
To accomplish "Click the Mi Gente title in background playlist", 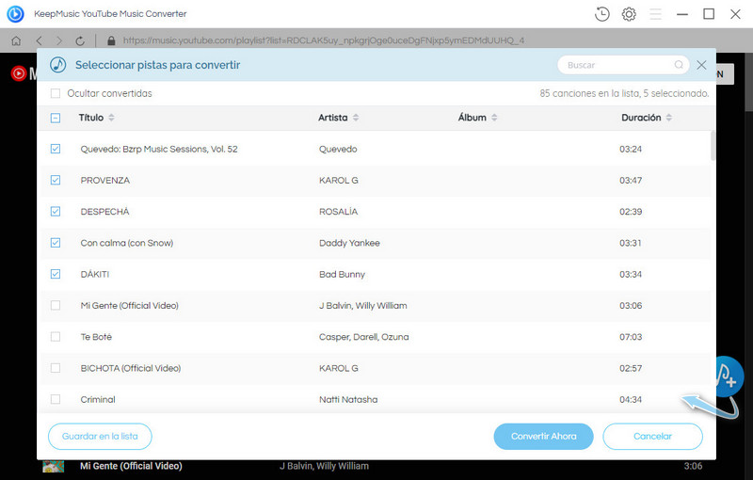I will (x=131, y=466).
